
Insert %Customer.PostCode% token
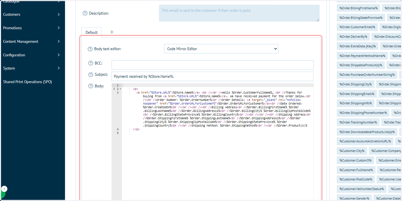tap(356, 180)
